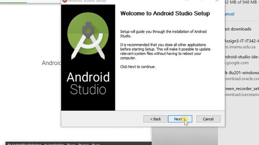Click the download.oracle.com source

(242, 79)
